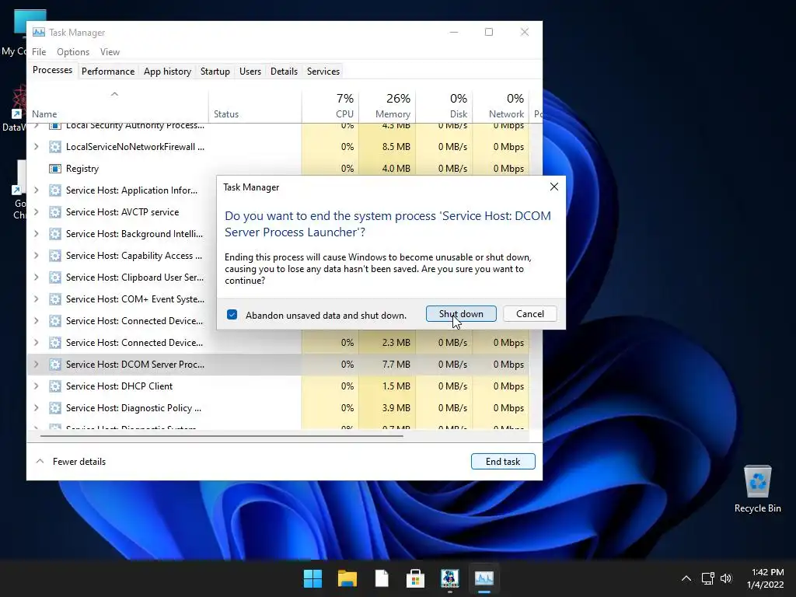Image resolution: width=796 pixels, height=597 pixels.
Task: Show hidden system tray icons
Action: click(686, 578)
